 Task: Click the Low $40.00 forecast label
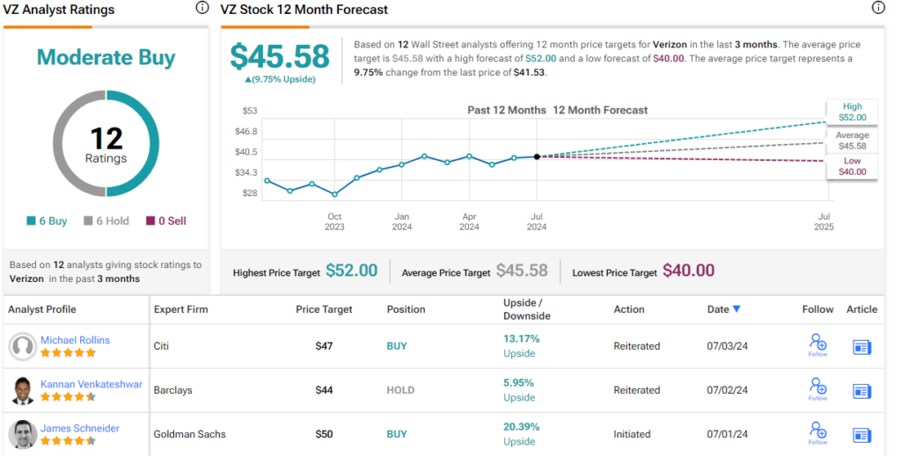(852, 166)
